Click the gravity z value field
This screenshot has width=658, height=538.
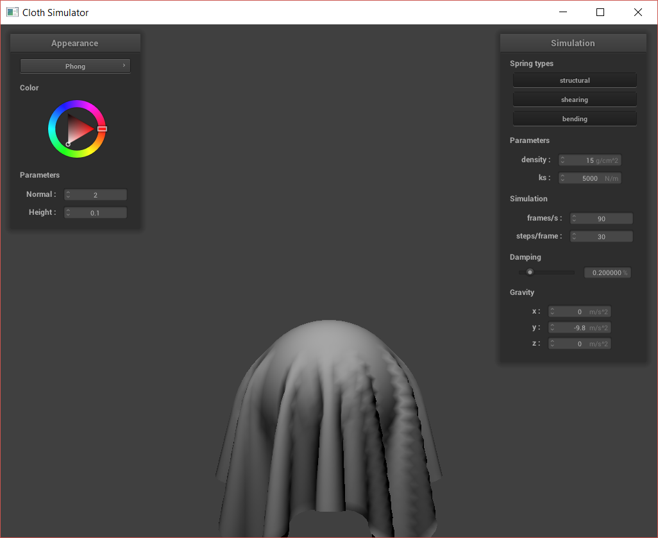tap(580, 344)
